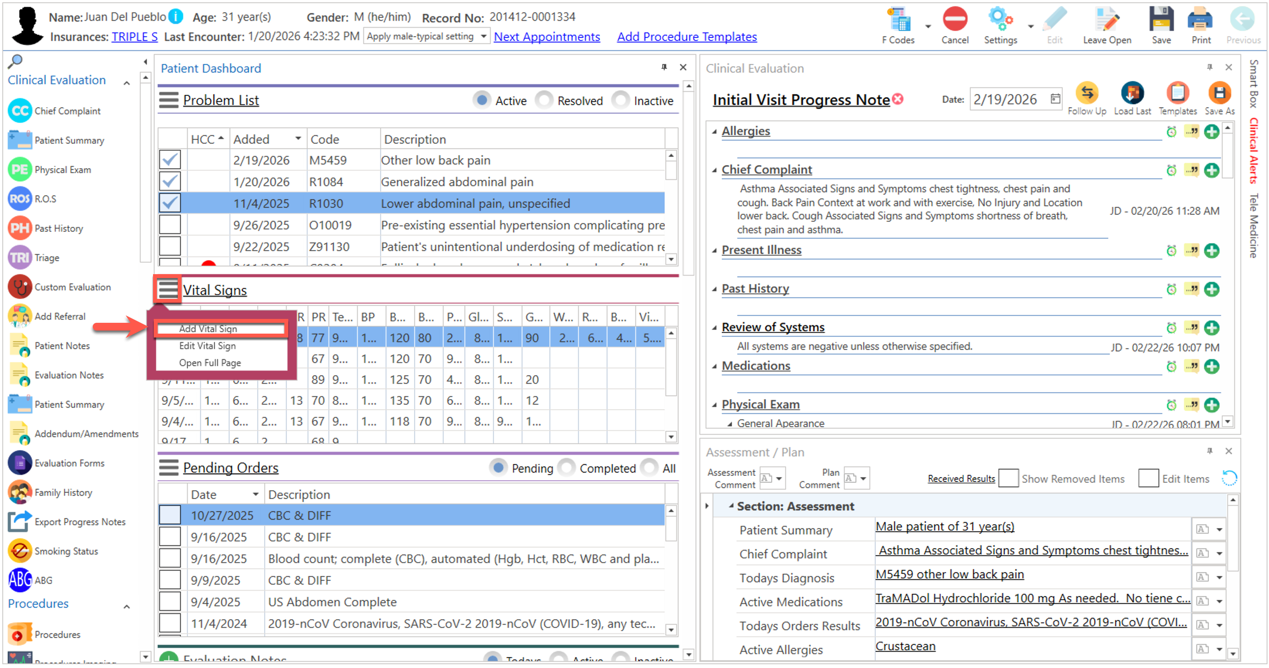Select the Resolved radio in Problem List

coord(545,101)
